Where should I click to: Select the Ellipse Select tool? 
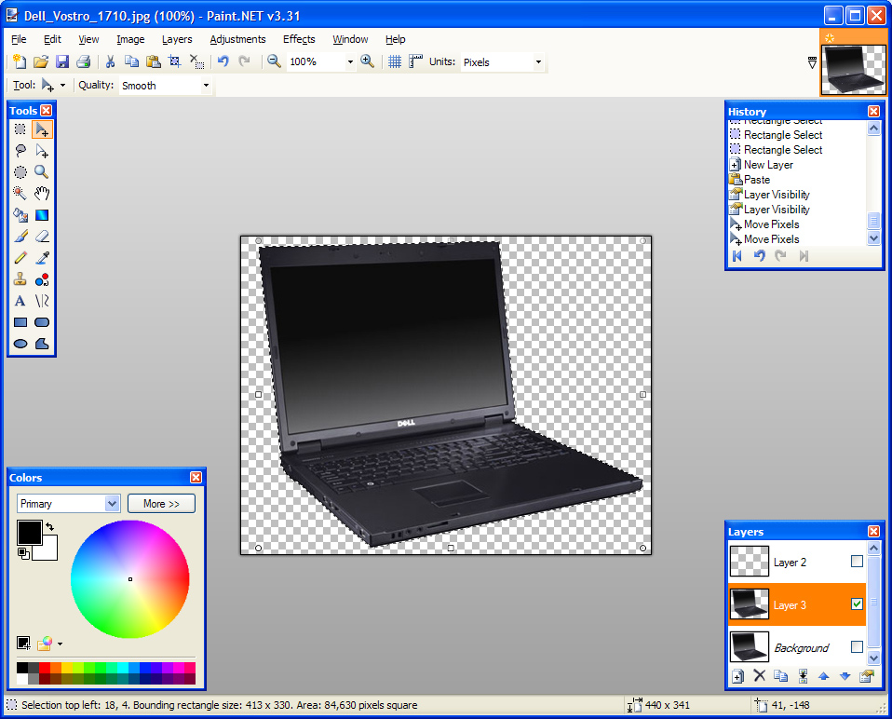[x=20, y=171]
